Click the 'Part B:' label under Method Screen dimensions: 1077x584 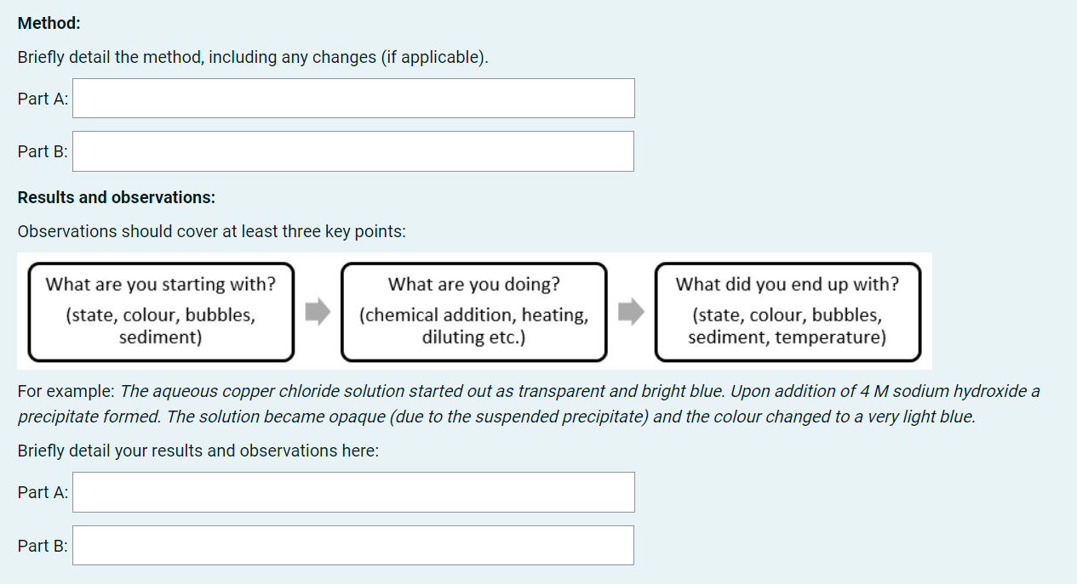pyautogui.click(x=43, y=151)
